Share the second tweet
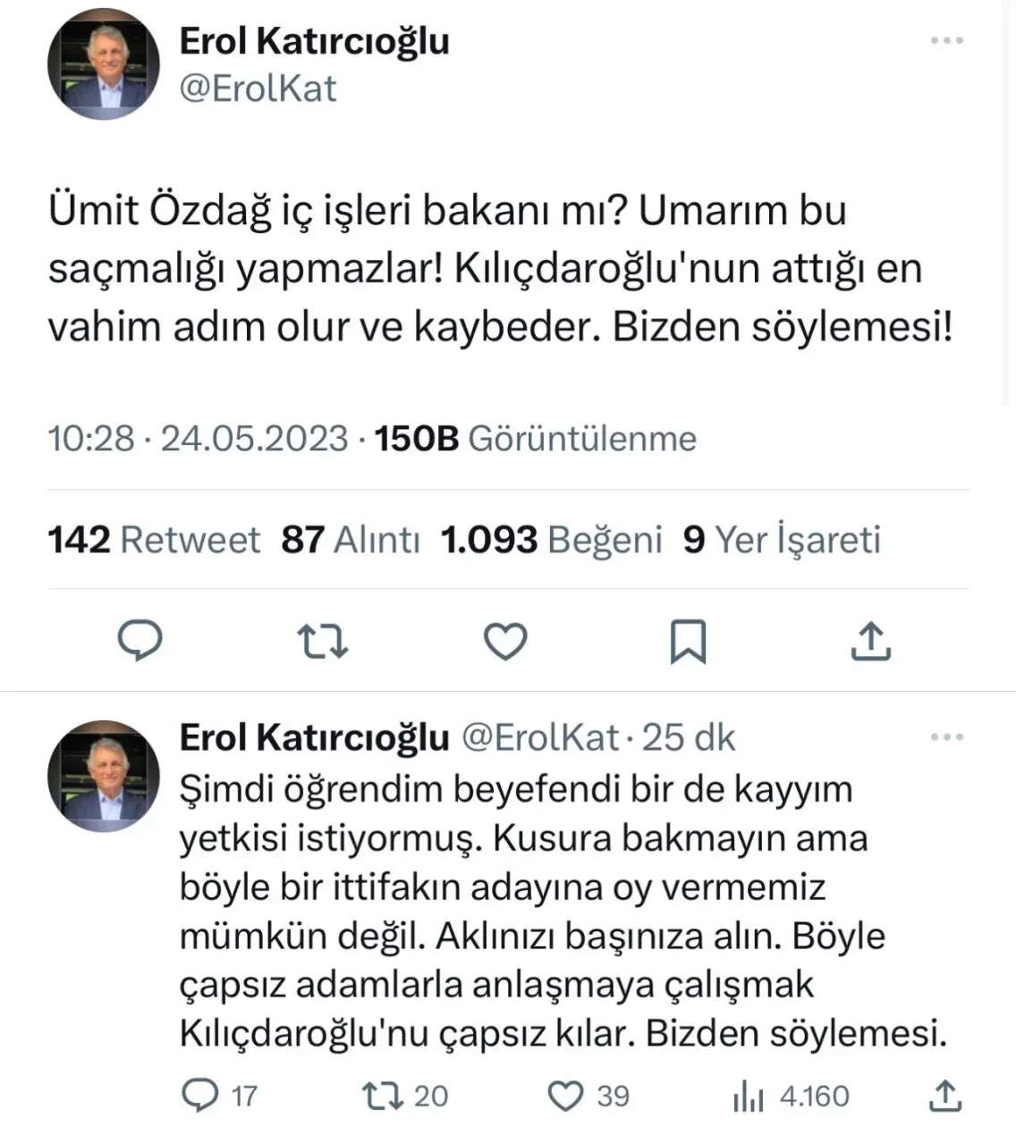This screenshot has width=1016, height=1144. (945, 1096)
